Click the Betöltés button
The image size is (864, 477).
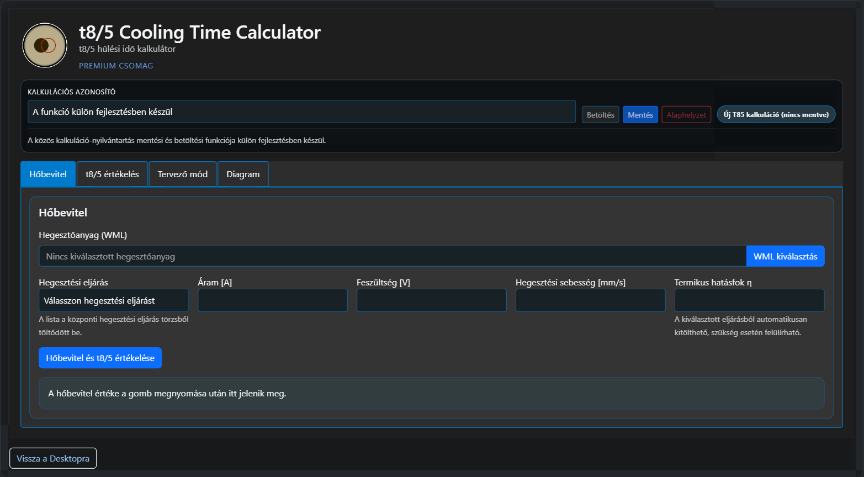[601, 115]
